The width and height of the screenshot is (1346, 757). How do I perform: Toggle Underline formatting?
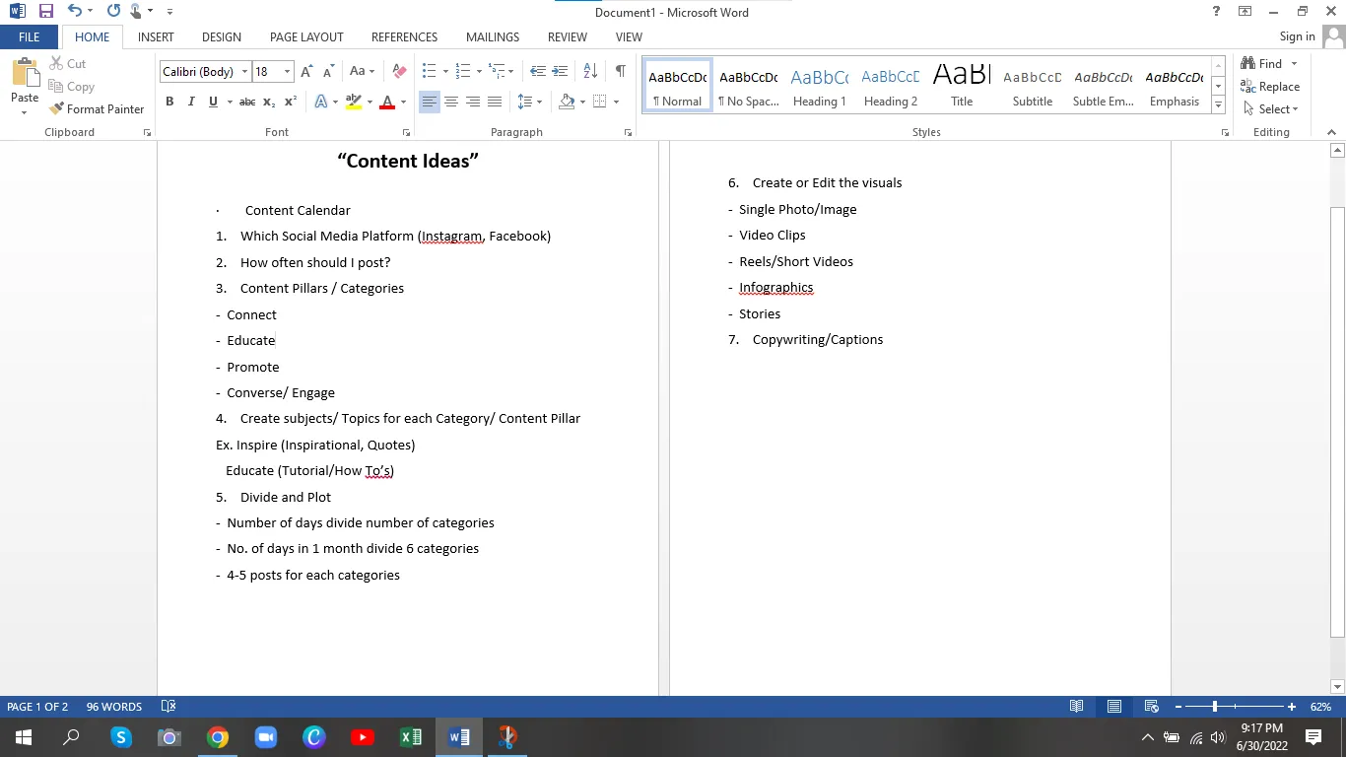(x=213, y=102)
